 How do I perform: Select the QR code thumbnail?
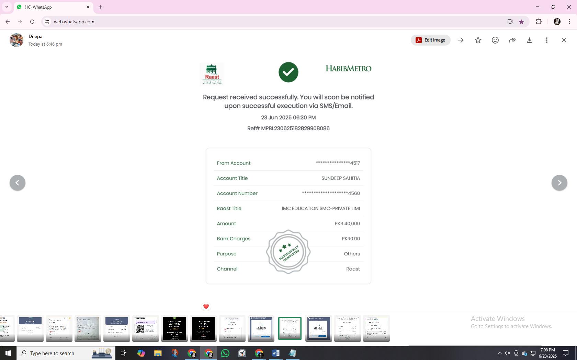point(146,328)
